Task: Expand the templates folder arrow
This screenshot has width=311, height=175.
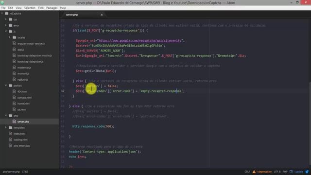Action: click(x=6, y=127)
